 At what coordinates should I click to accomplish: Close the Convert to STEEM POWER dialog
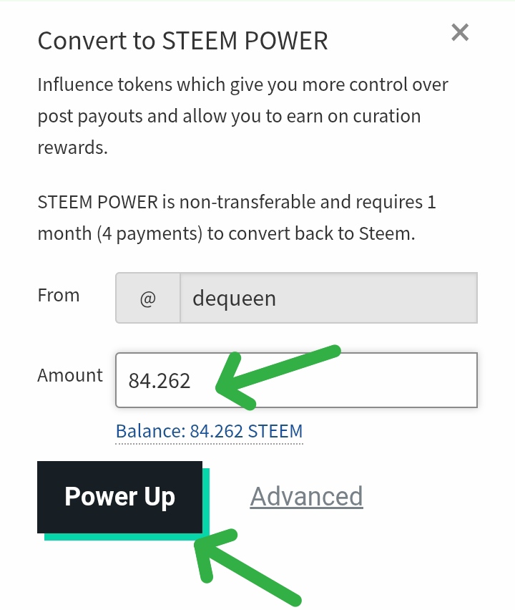(460, 32)
